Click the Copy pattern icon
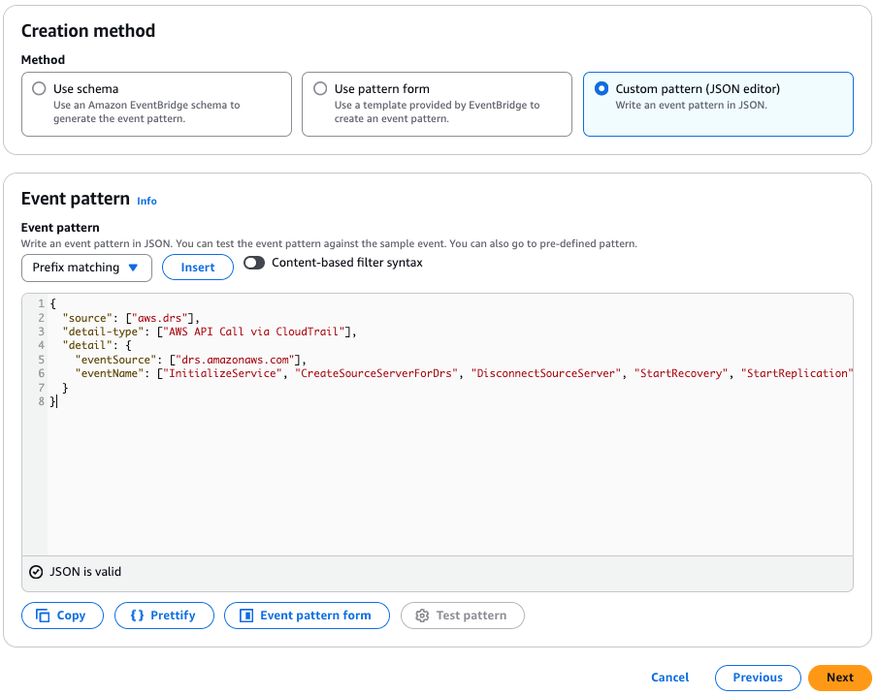The height and width of the screenshot is (695, 878). tap(44, 616)
